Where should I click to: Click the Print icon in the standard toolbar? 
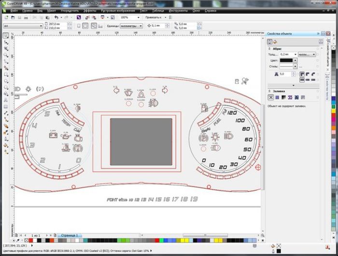point(27,17)
